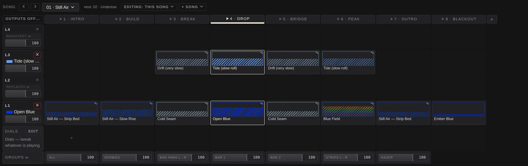Click wave icon on Cold Seam cell under BRIDGE
Screen dimensions: 528x166
[317, 103]
